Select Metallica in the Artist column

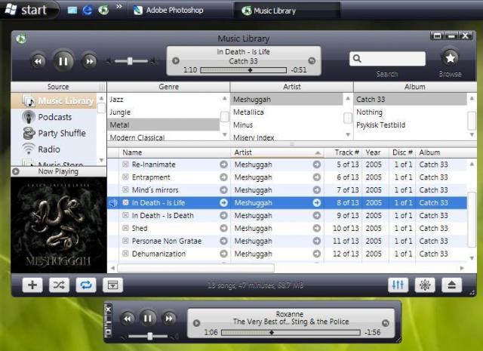[248, 112]
